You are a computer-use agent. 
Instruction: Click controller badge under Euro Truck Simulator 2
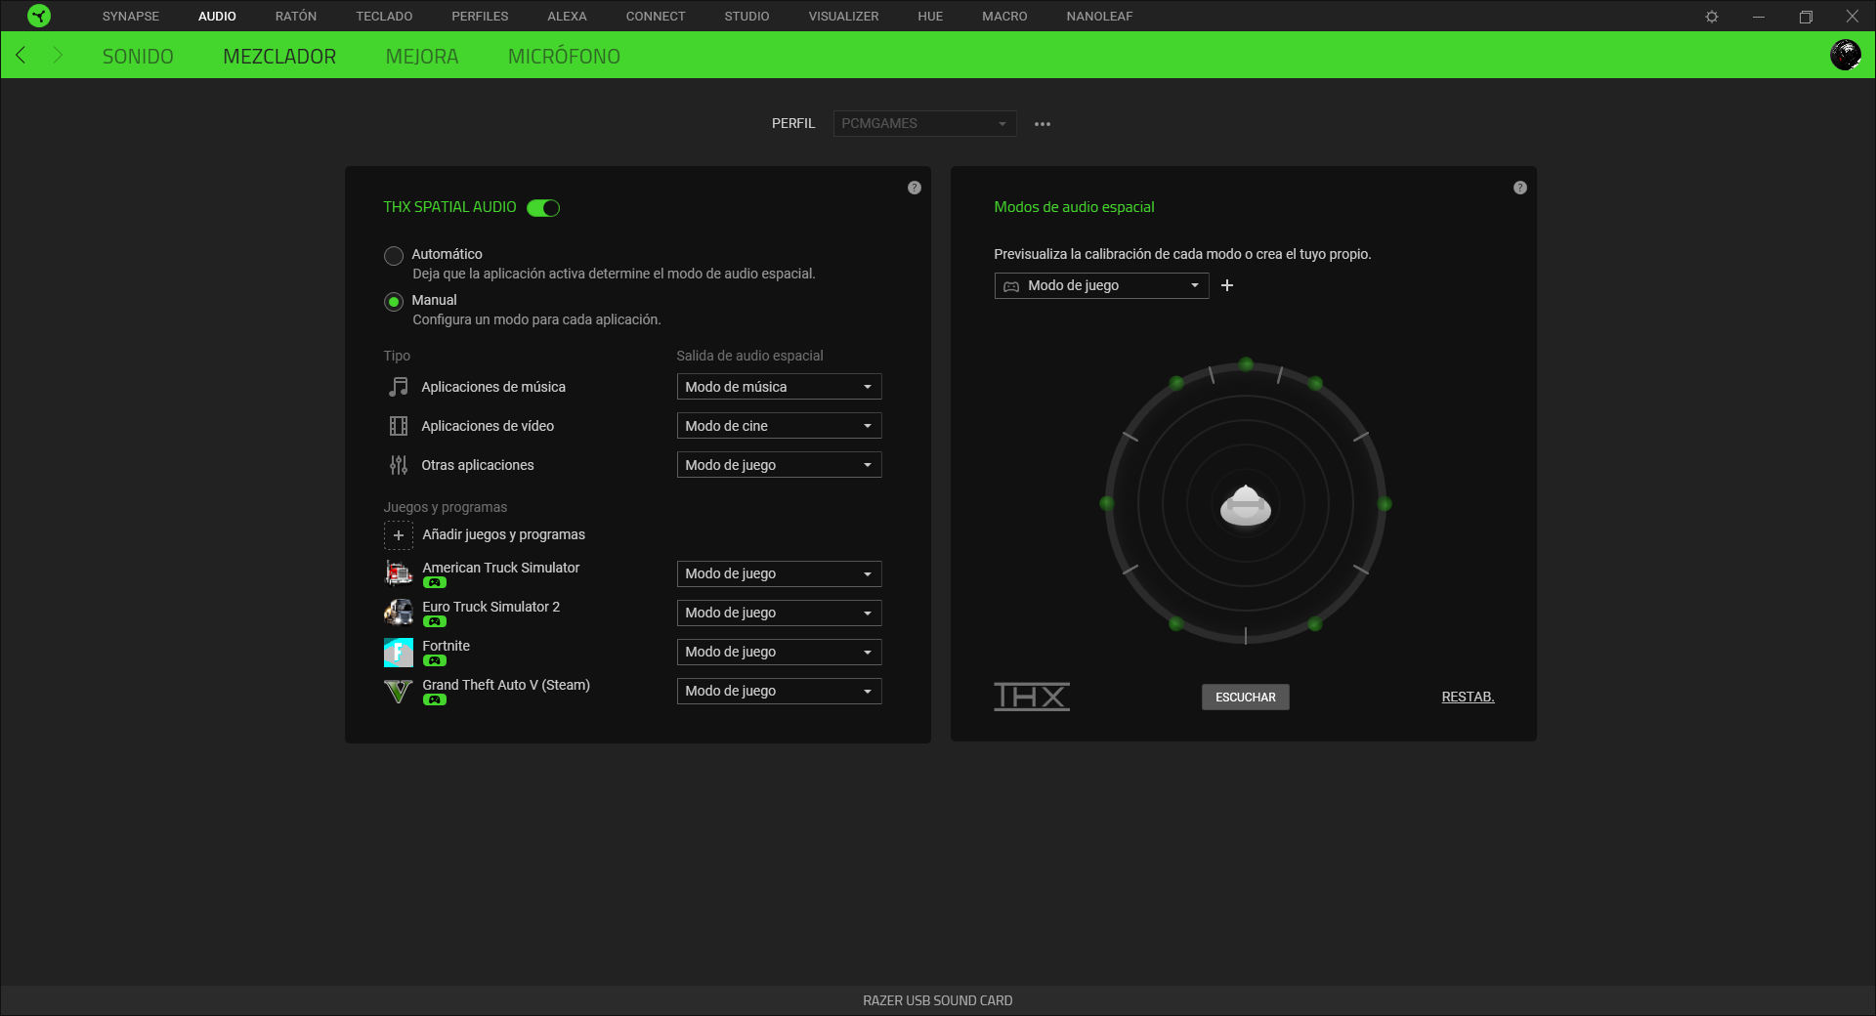coord(435,622)
